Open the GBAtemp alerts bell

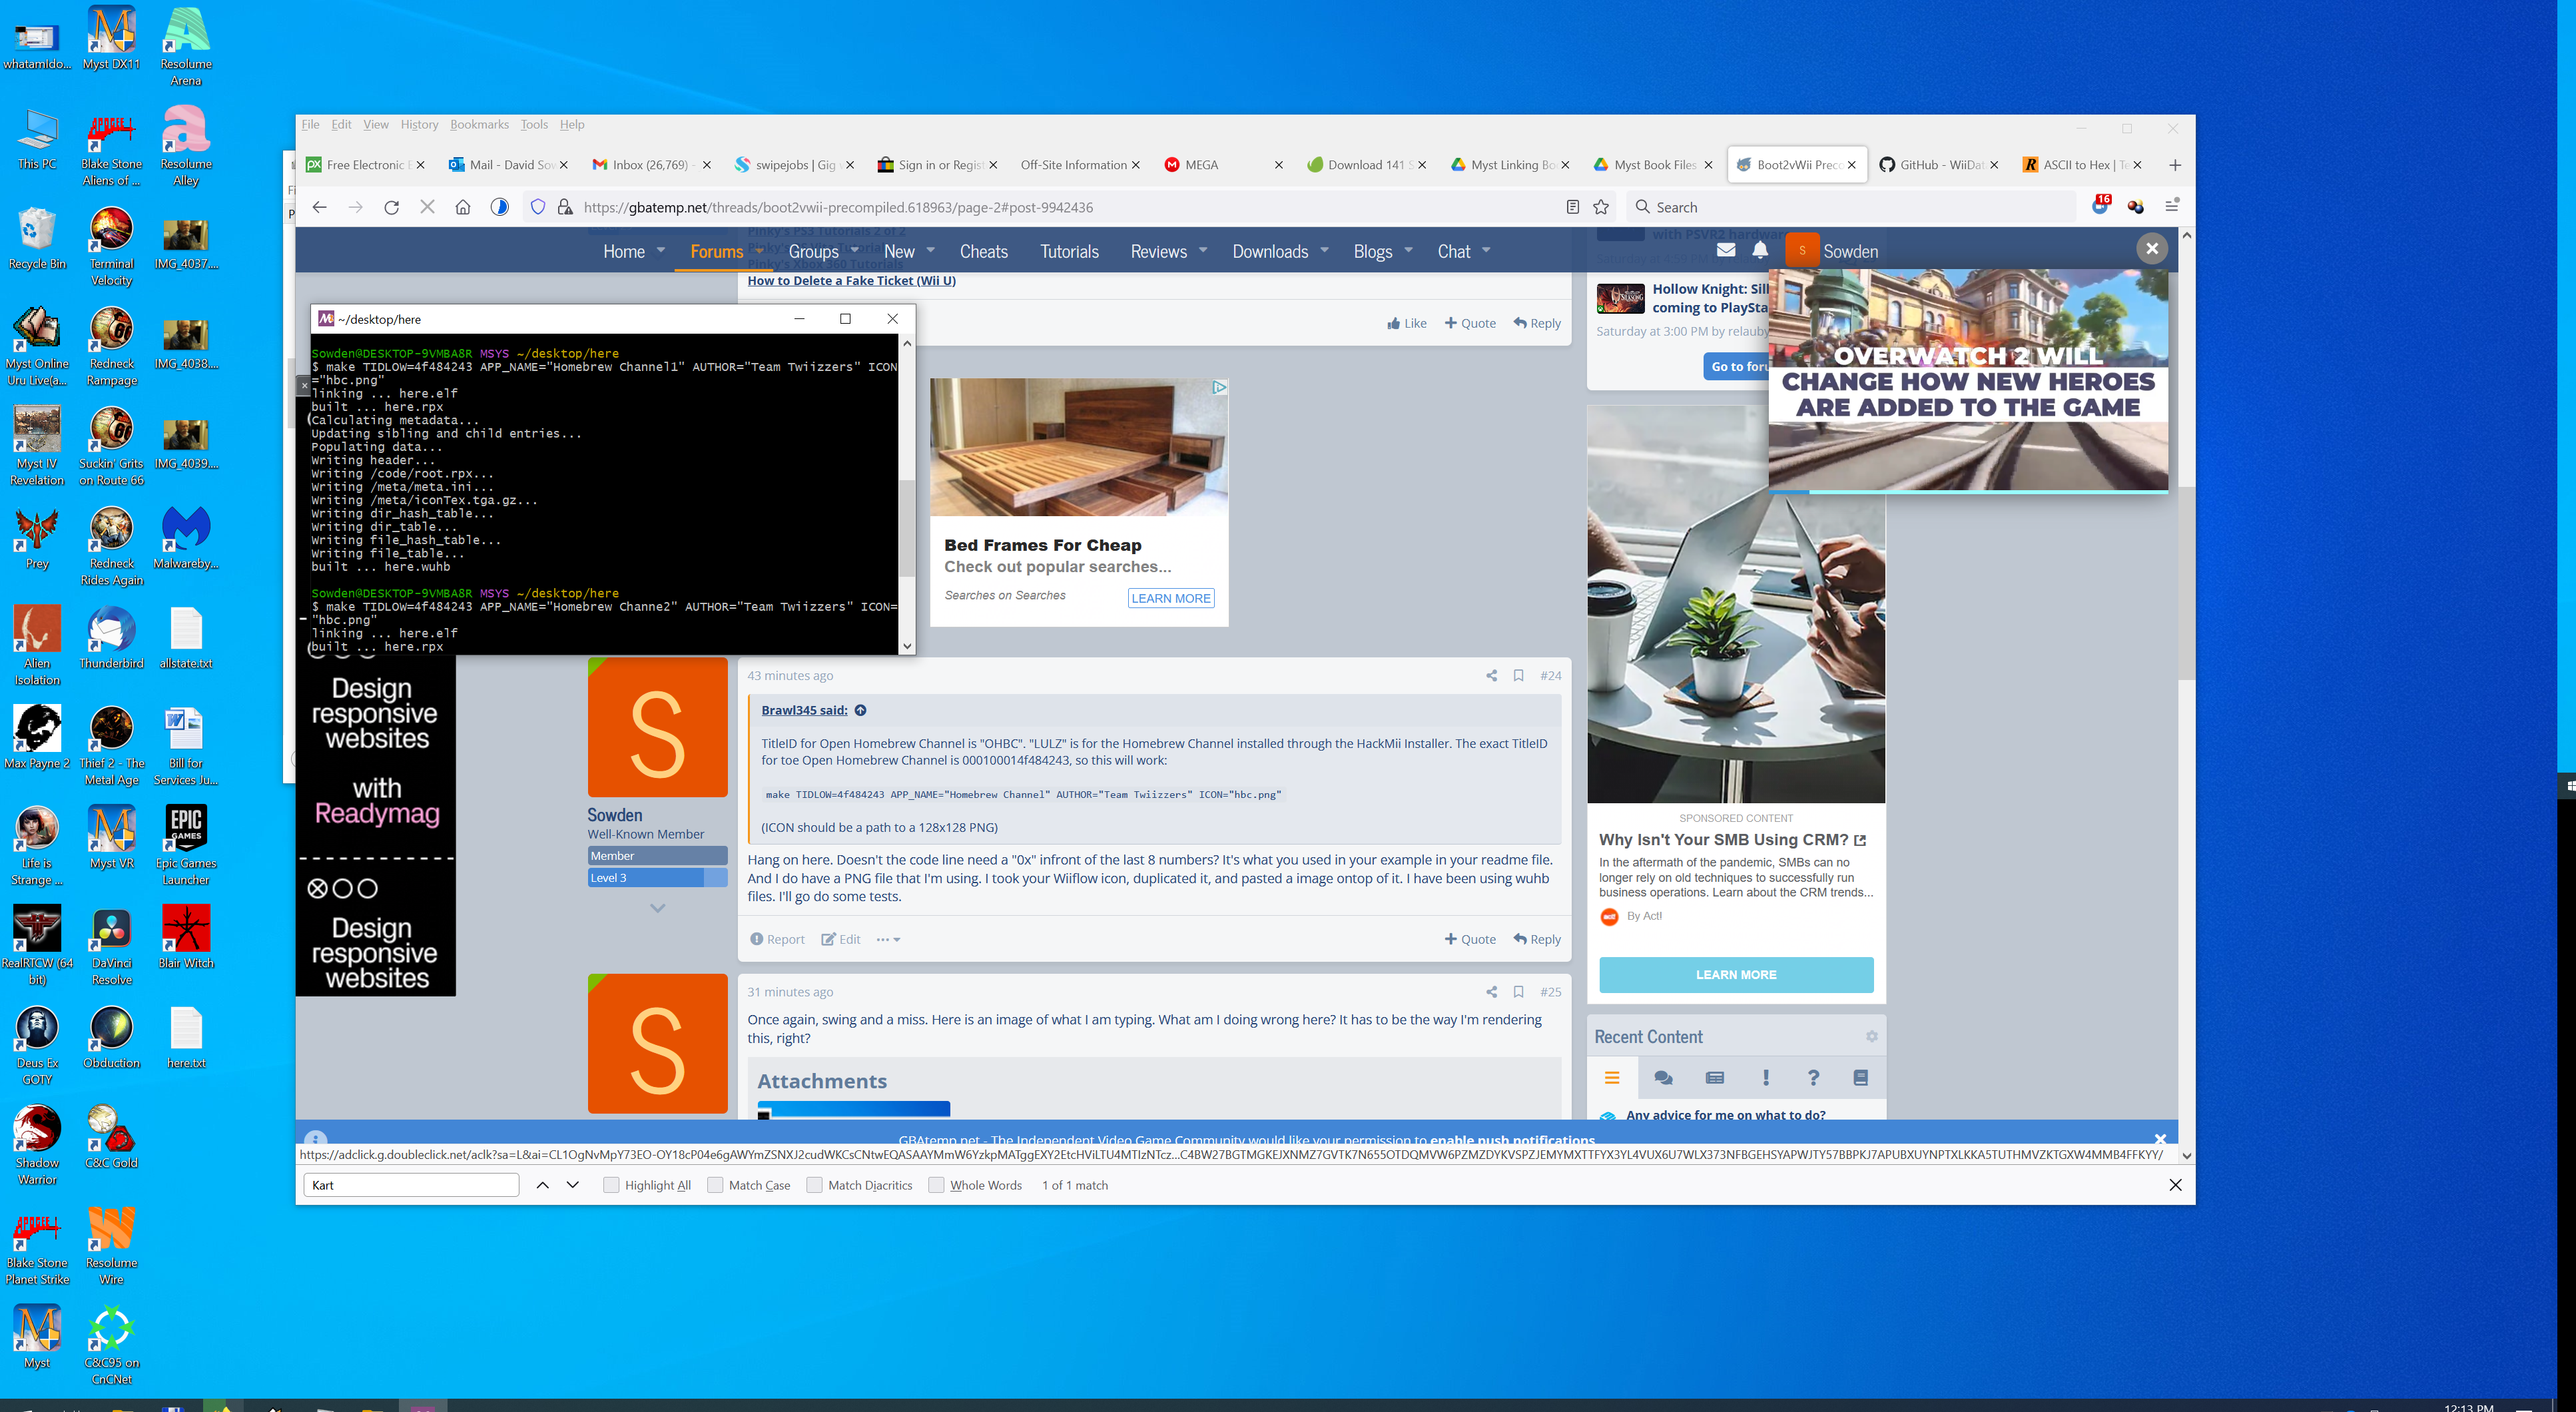[x=1760, y=250]
